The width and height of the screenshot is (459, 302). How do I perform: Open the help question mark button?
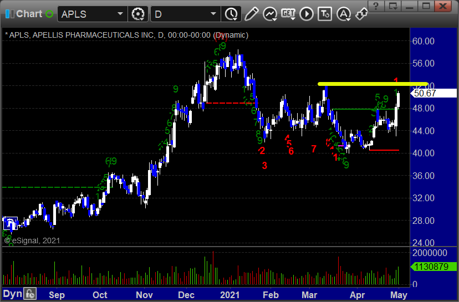[x=376, y=6]
